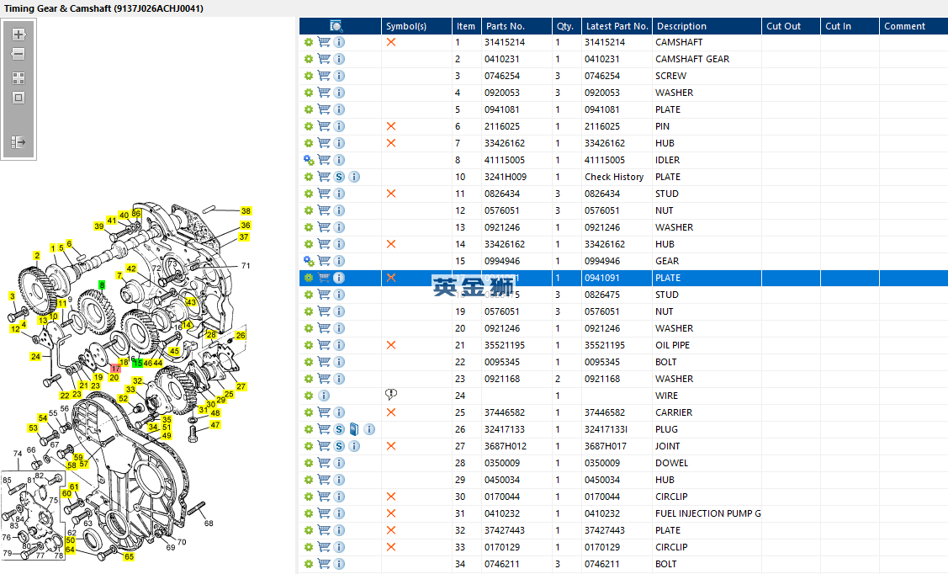
Task: Select STUD 0826475 row
Action: coord(623,295)
